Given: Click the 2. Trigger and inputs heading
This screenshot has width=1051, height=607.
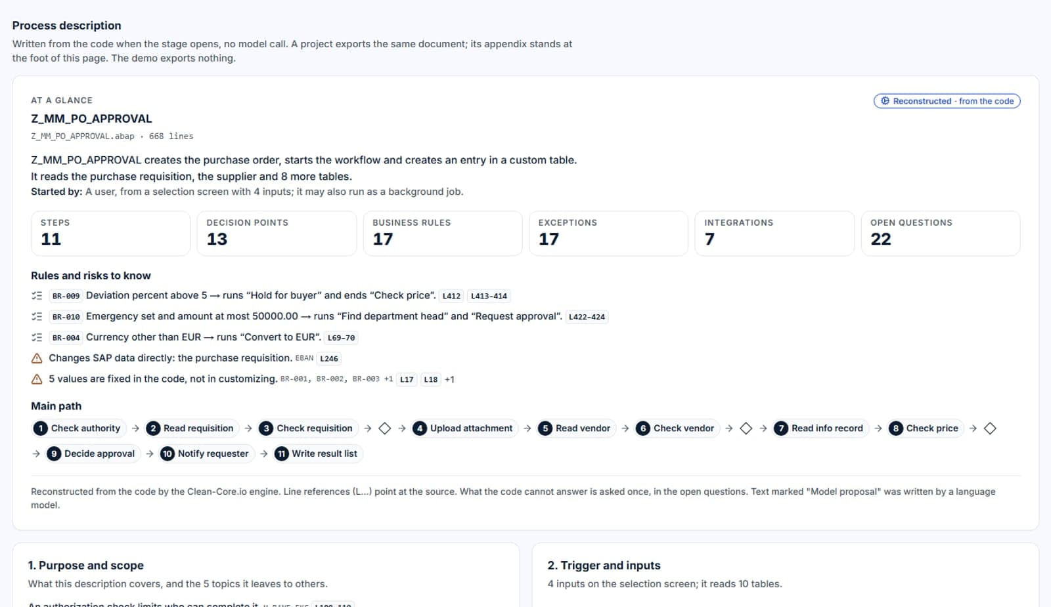Looking at the screenshot, I should coord(604,565).
